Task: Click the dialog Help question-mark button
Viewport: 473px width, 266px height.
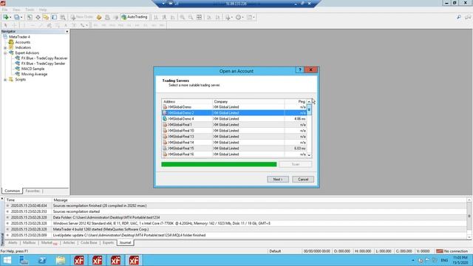Action: 299,69
